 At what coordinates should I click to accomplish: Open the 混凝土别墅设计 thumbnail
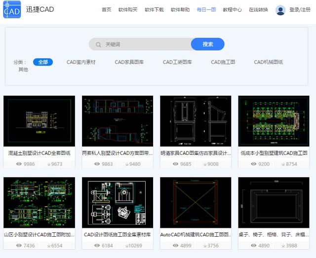39,121
